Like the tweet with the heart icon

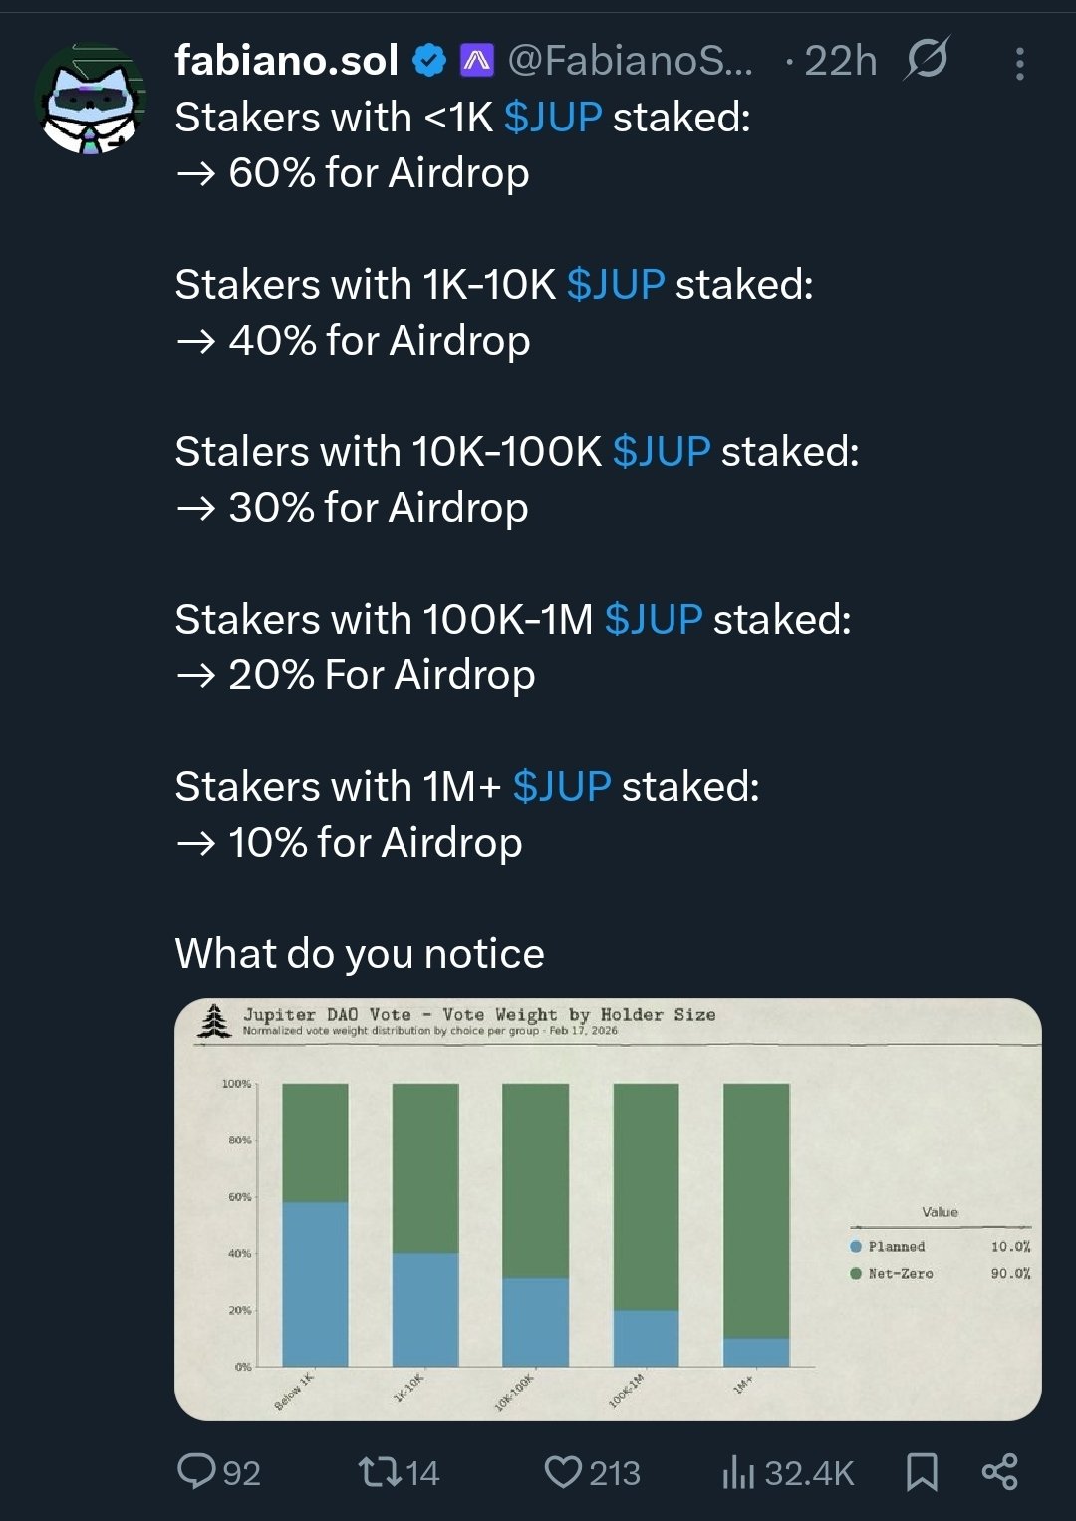[563, 1471]
